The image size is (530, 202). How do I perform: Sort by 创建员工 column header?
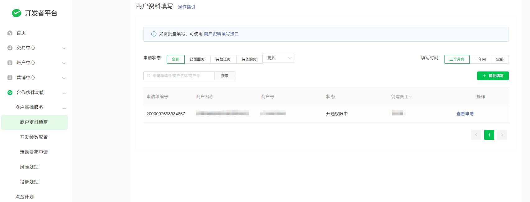click(x=401, y=97)
